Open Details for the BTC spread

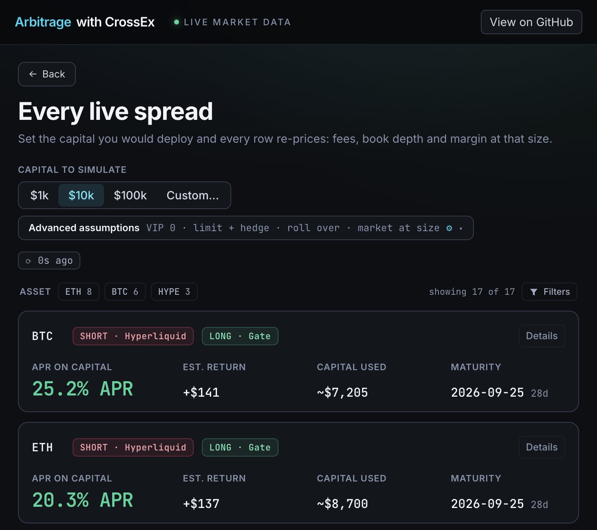pyautogui.click(x=542, y=336)
